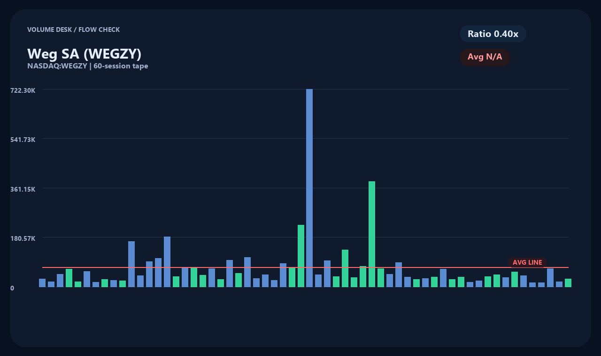
Task: Click the Weg SA (WEGZY) title
Action: (x=85, y=54)
